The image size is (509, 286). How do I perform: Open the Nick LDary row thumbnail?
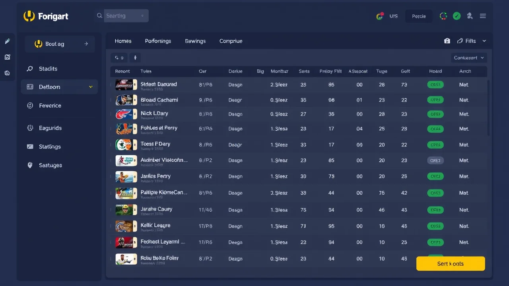point(126,114)
